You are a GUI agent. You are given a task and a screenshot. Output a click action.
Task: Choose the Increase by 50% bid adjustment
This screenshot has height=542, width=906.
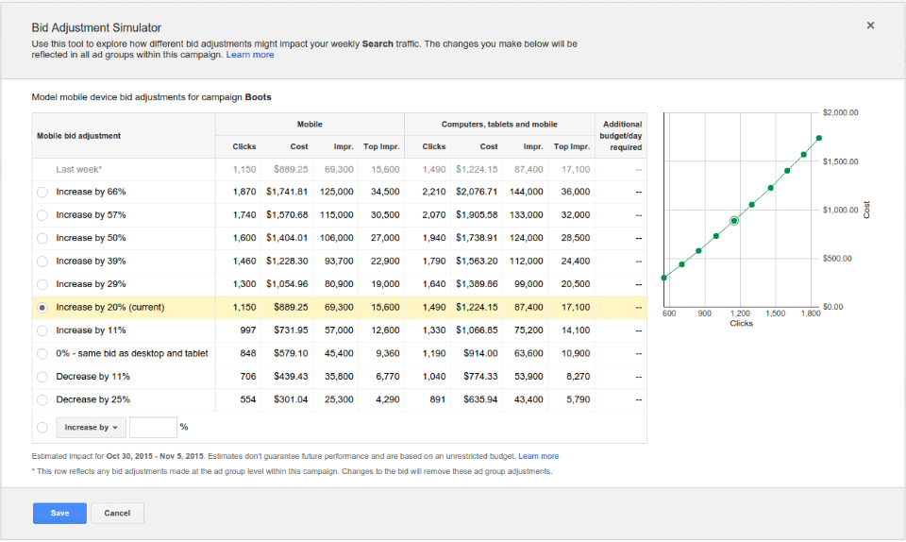42,238
